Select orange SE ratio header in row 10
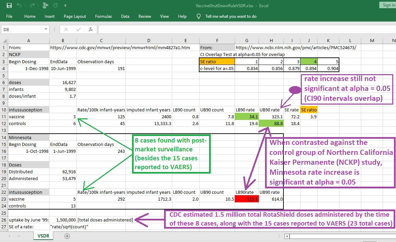This screenshot has width=396, height=242. pyautogui.click(x=309, y=110)
